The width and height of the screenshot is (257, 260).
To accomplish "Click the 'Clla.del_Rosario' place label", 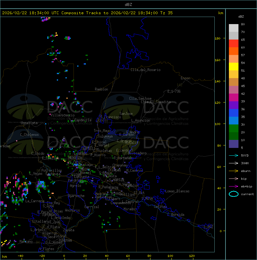I will coord(145,70).
